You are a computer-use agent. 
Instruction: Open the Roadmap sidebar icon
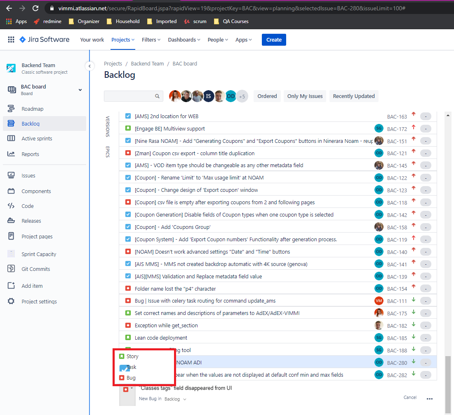pyautogui.click(x=11, y=109)
